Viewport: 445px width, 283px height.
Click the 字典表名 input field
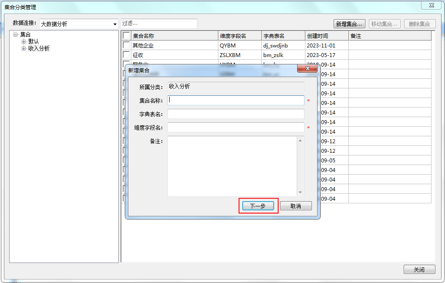[236, 114]
